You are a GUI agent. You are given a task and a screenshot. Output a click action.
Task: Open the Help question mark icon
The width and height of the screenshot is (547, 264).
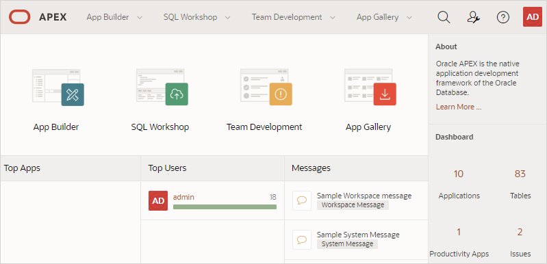point(503,17)
